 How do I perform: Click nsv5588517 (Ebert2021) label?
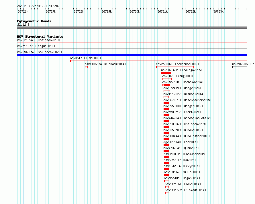[182, 112]
